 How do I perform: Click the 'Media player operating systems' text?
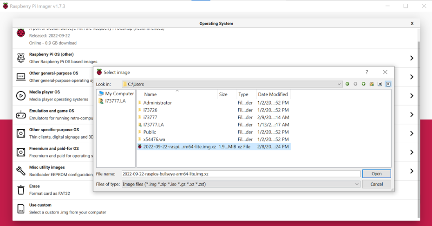coord(59,100)
